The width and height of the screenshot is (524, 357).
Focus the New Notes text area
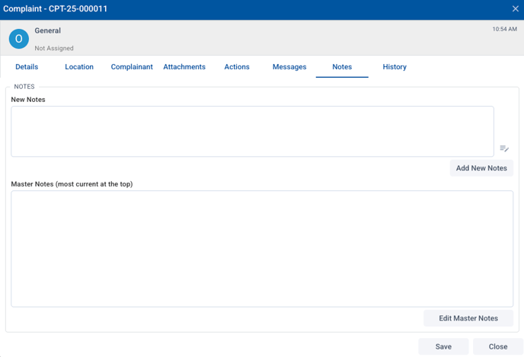tap(252, 132)
